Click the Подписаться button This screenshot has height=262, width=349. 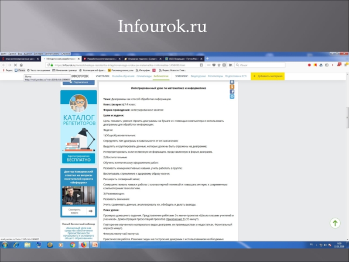79,83
